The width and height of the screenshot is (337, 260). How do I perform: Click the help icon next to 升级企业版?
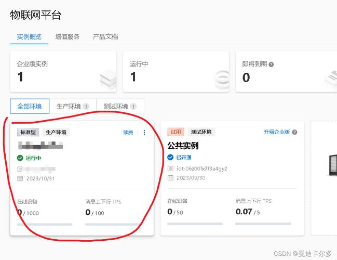(295, 132)
